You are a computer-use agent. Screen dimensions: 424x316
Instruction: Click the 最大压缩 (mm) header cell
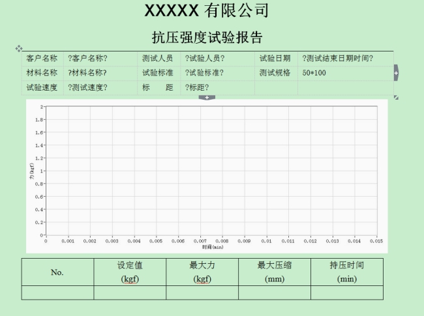[274, 272]
